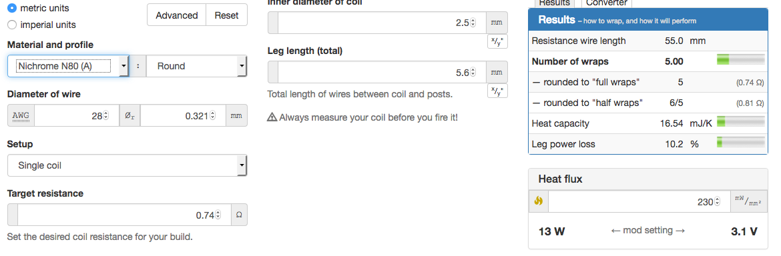
Task: Click the ohm symbol beside target resistance
Action: pyautogui.click(x=239, y=215)
